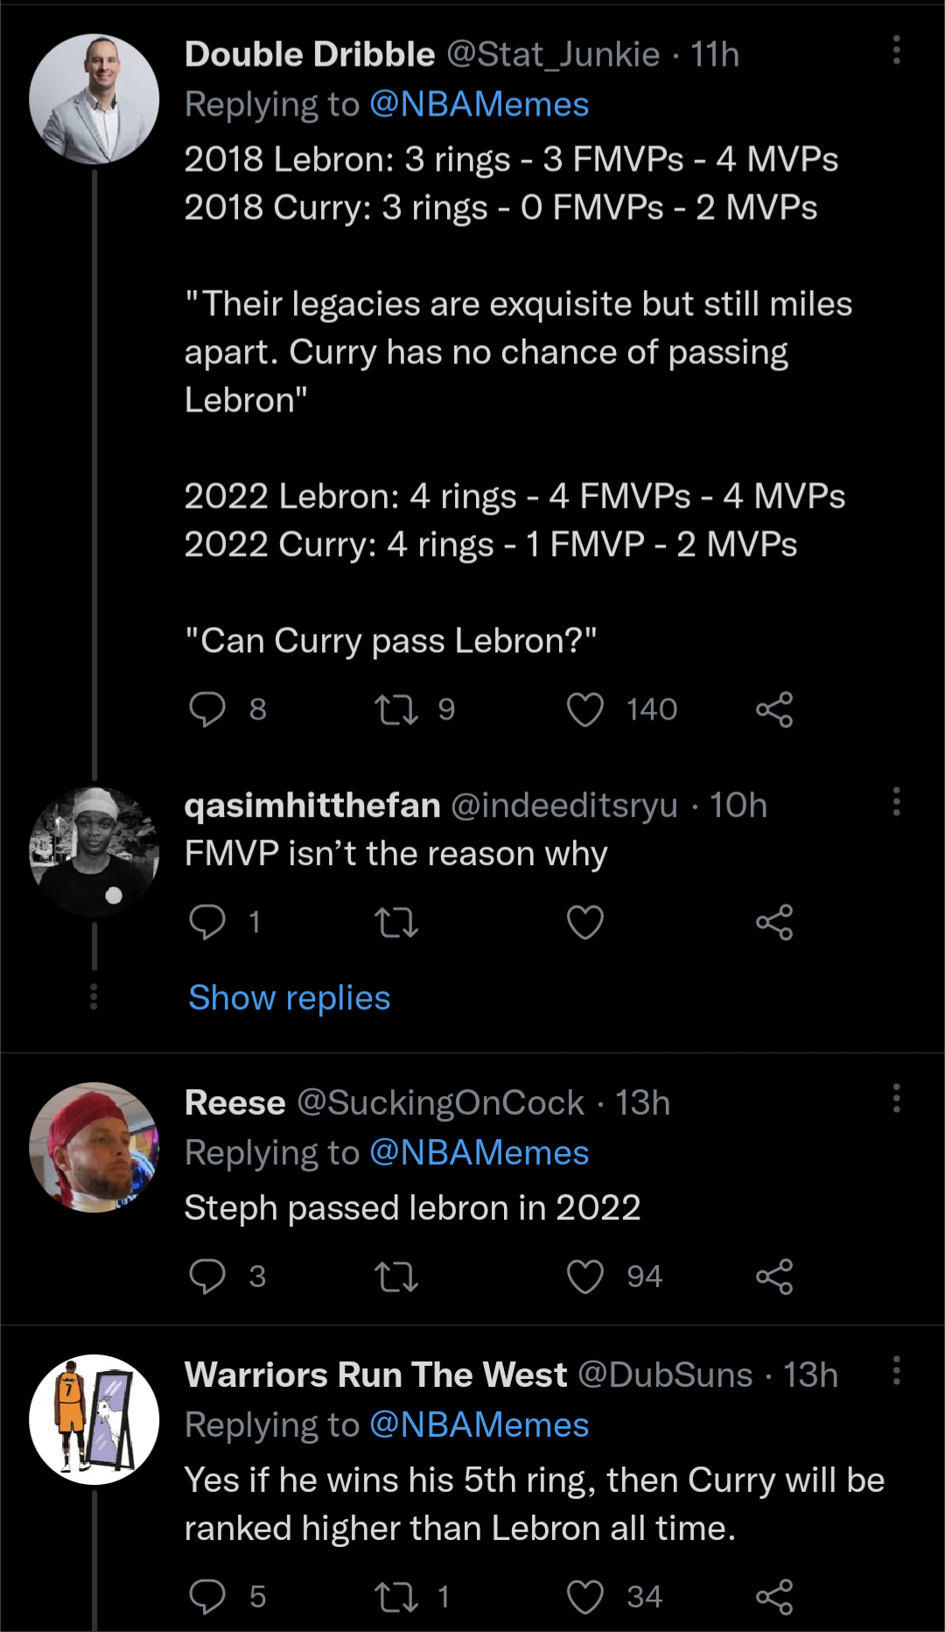945x1632 pixels.
Task: Share qasimhitthefan's reply
Action: [777, 921]
